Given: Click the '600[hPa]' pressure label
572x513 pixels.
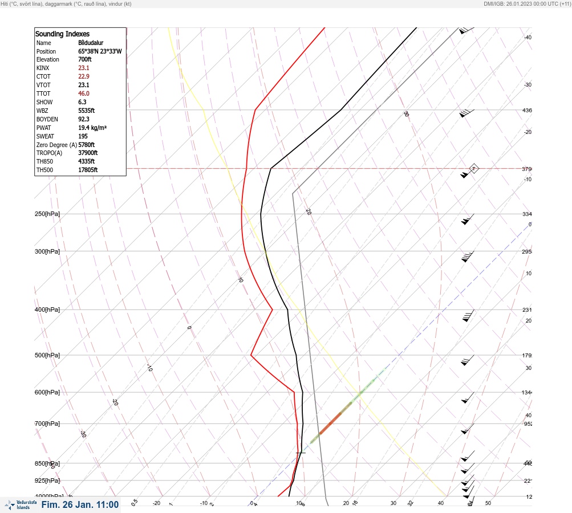Looking at the screenshot, I should (x=47, y=392).
